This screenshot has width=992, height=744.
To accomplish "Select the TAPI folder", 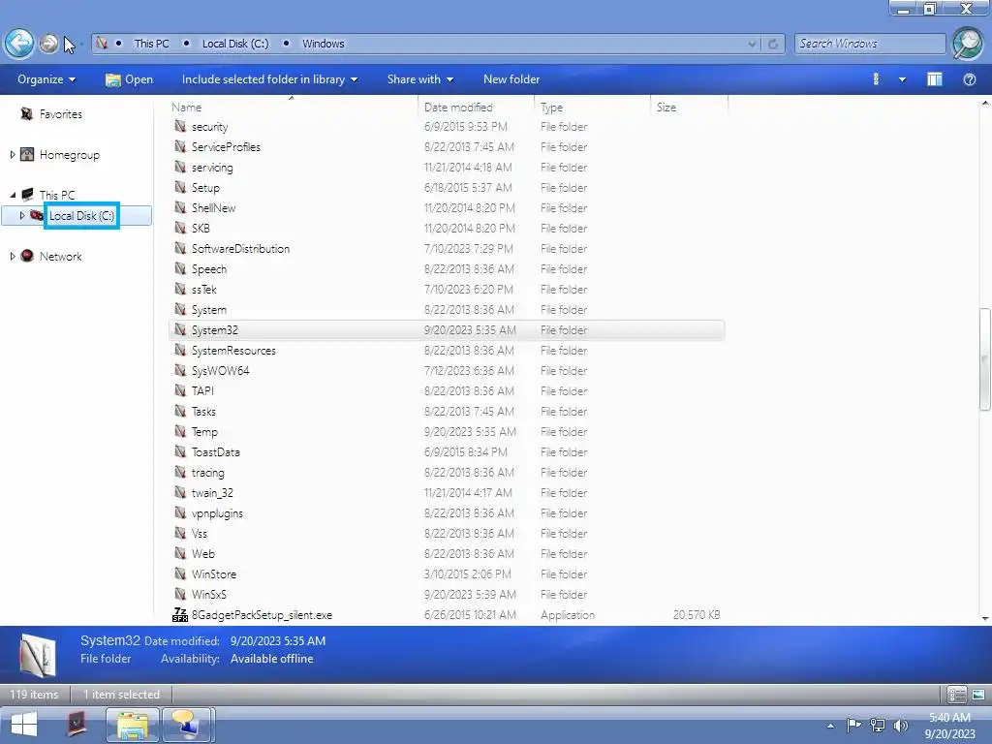I will 202,391.
